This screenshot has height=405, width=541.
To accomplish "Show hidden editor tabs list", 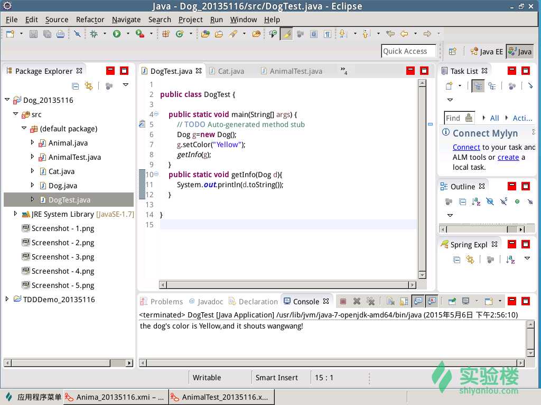I will [343, 71].
